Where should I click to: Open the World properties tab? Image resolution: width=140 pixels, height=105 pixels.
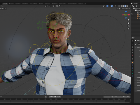click(132, 55)
